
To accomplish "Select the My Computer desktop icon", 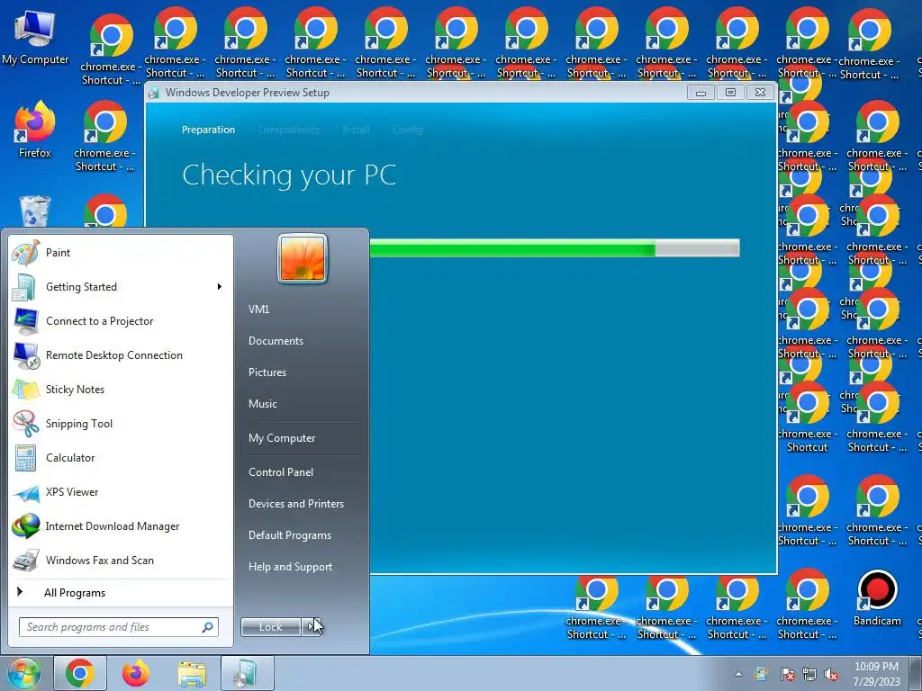I will (35, 38).
